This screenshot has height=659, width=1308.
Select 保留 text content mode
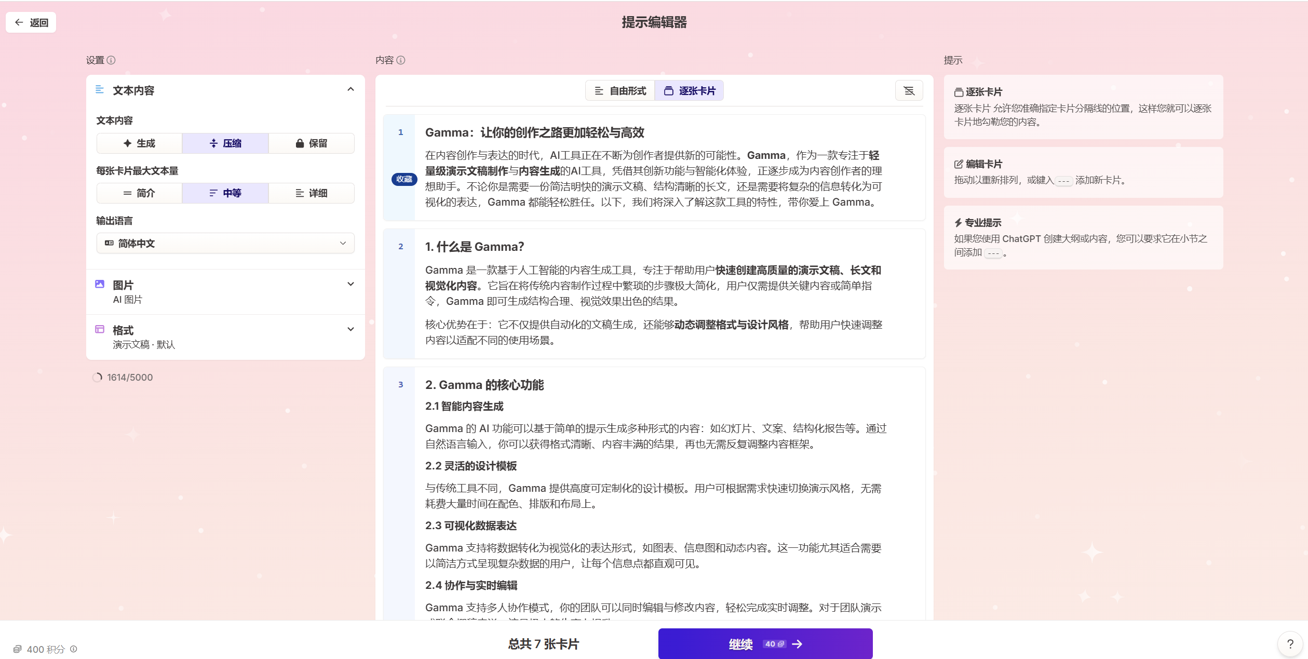[312, 143]
